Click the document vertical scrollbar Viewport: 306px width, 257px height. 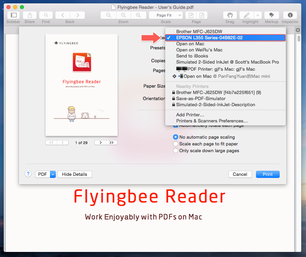pos(299,38)
